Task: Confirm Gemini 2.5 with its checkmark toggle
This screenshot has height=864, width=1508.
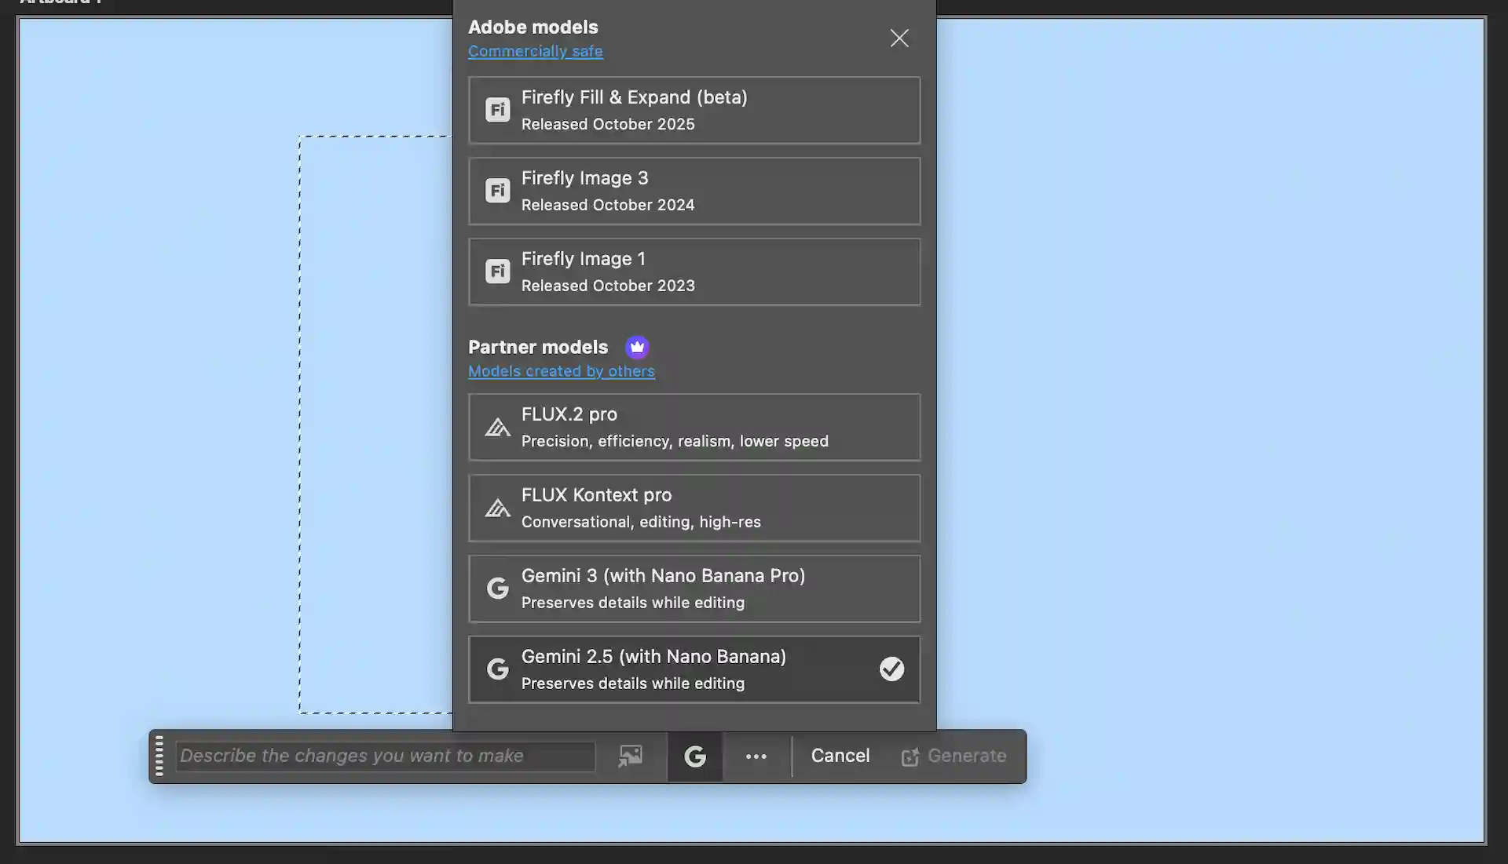Action: [891, 669]
